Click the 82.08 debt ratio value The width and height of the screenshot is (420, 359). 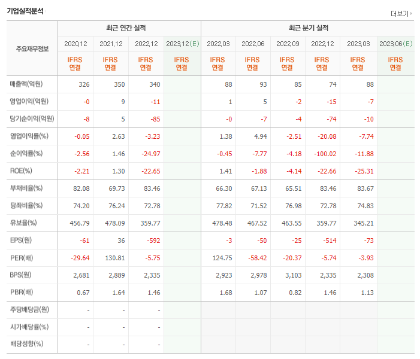pyautogui.click(x=81, y=188)
